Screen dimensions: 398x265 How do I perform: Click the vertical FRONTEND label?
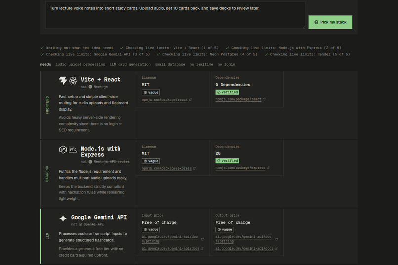pyautogui.click(x=47, y=105)
